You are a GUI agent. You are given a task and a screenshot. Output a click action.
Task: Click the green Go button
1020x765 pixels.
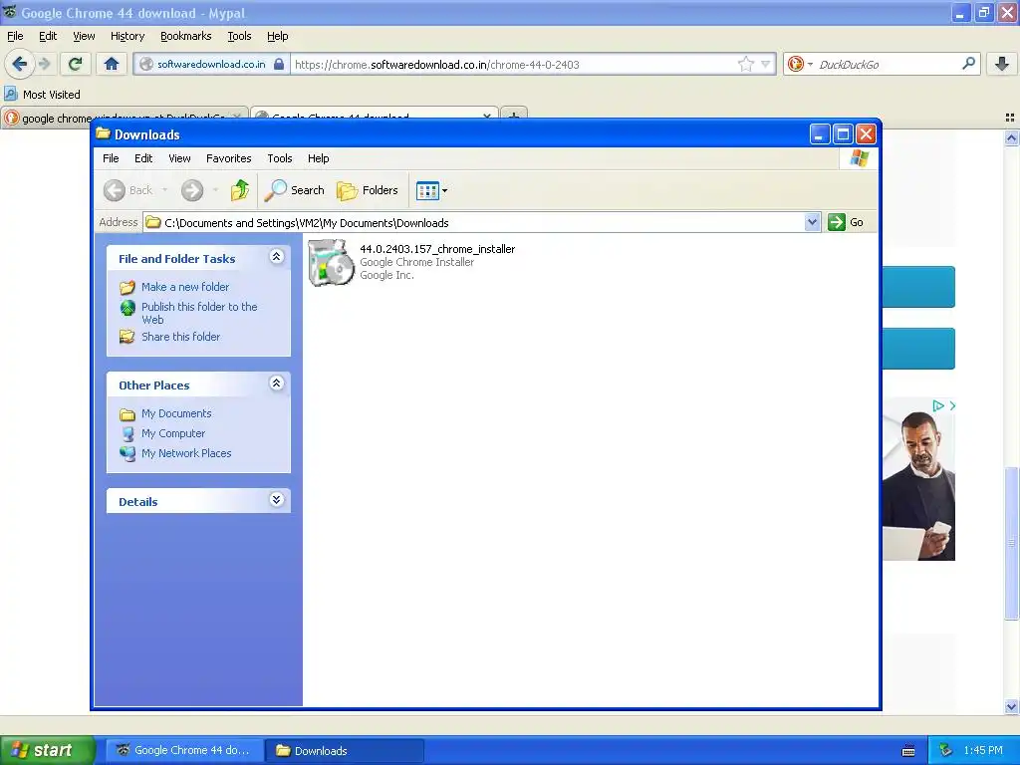pos(846,222)
